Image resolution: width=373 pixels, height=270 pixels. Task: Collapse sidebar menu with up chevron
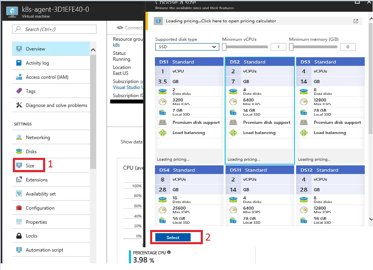click(x=93, y=50)
